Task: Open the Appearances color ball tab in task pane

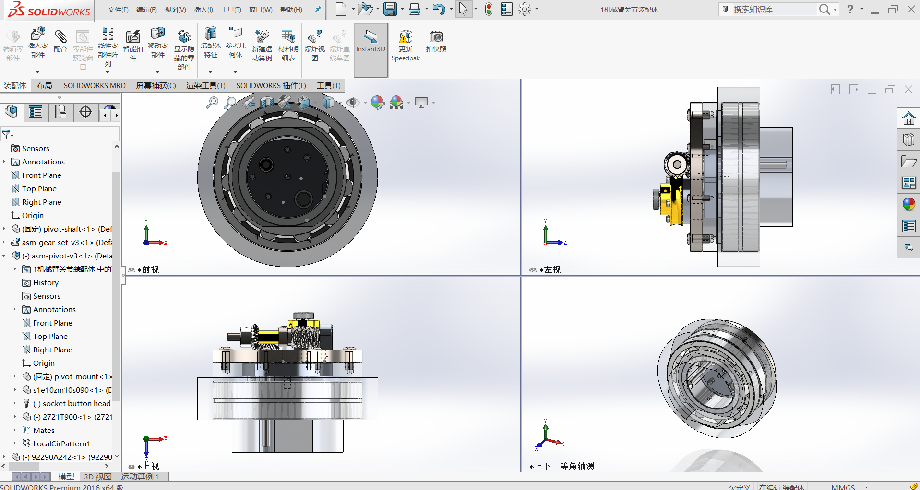Action: [908, 204]
